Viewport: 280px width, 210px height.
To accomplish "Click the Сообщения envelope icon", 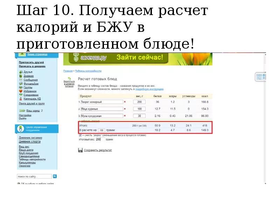I will (x=21, y=80).
